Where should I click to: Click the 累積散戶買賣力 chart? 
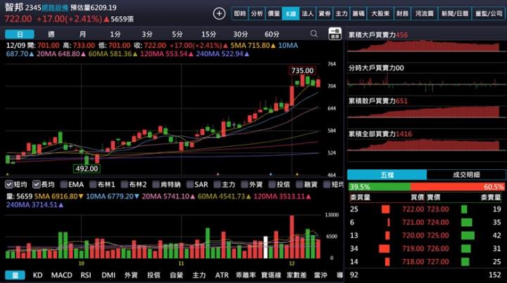[x=424, y=112]
